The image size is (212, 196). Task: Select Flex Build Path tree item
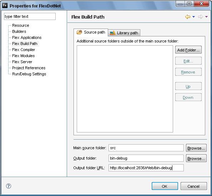(x=25, y=44)
